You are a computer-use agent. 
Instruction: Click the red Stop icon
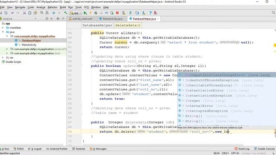[117, 13]
